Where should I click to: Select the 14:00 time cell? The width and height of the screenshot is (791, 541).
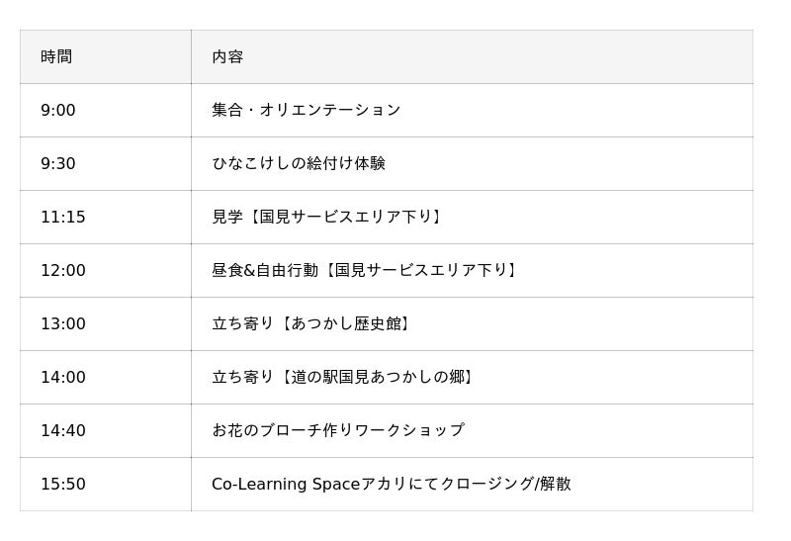click(x=63, y=378)
